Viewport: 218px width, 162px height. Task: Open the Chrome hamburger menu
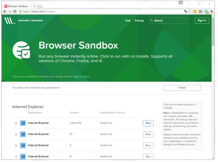click(212, 11)
